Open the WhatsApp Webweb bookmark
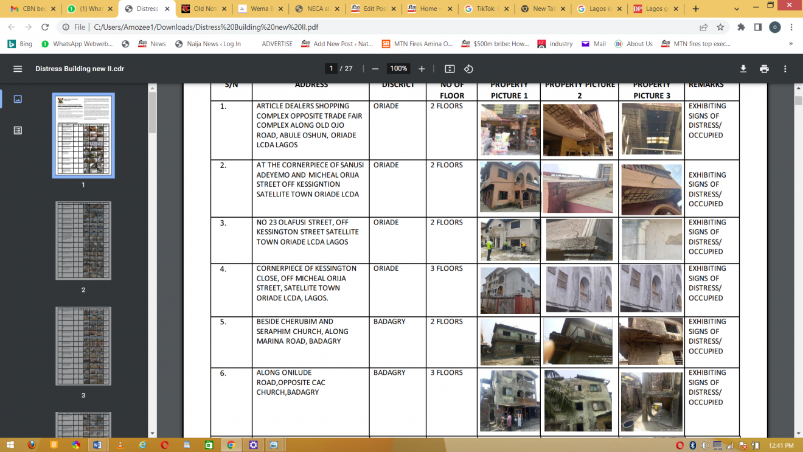 pyautogui.click(x=77, y=44)
